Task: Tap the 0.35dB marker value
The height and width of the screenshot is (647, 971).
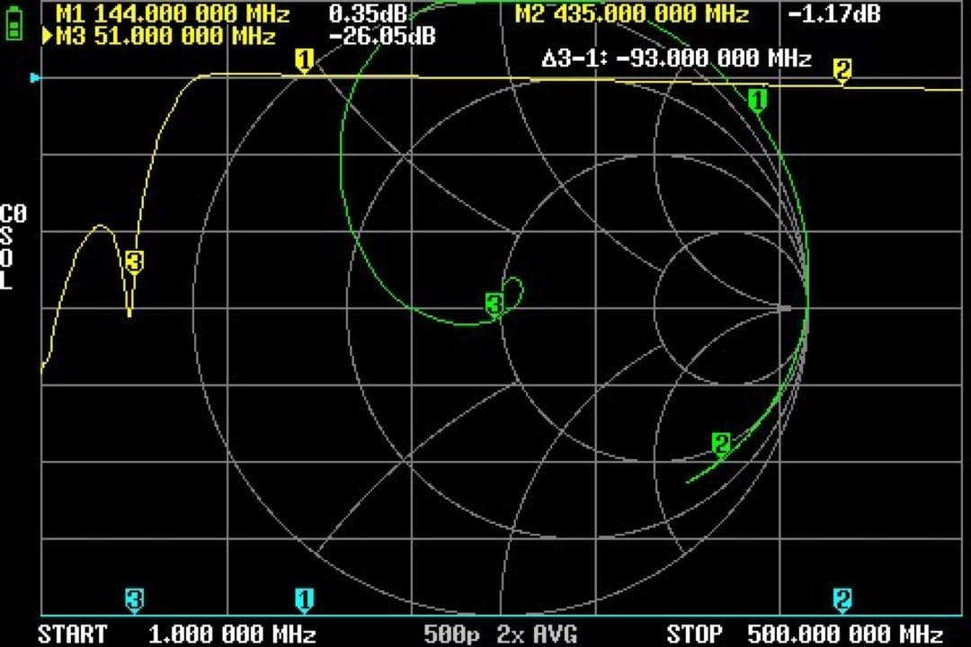Action: tap(368, 13)
